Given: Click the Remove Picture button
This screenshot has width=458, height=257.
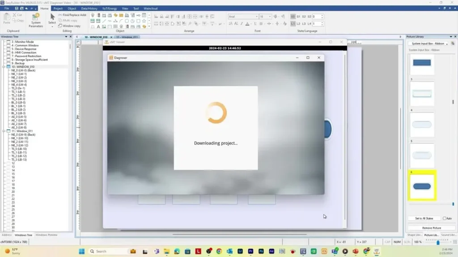Looking at the screenshot, I should (432, 228).
